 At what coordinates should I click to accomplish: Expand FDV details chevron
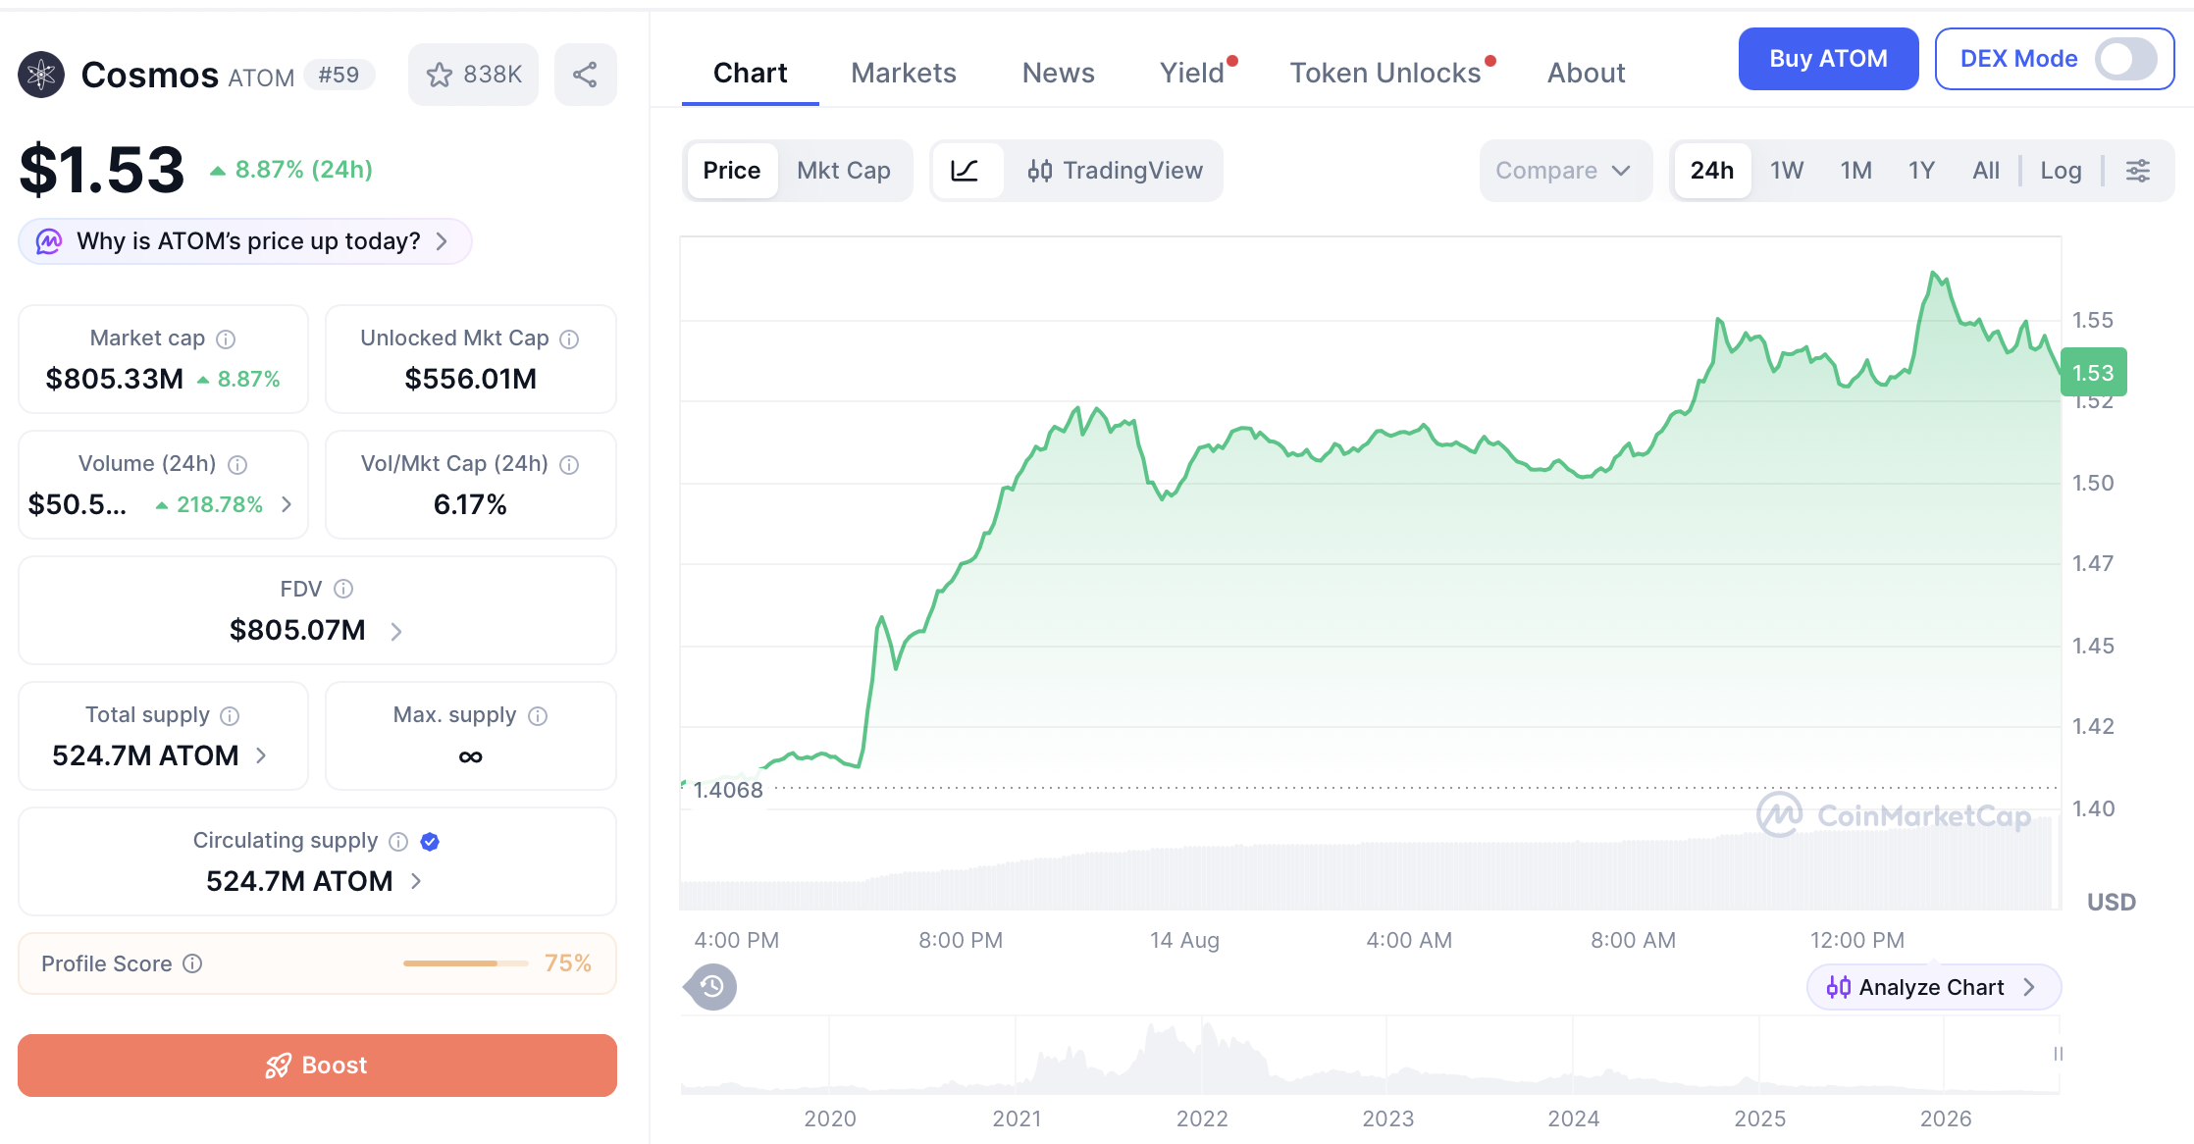coord(396,631)
